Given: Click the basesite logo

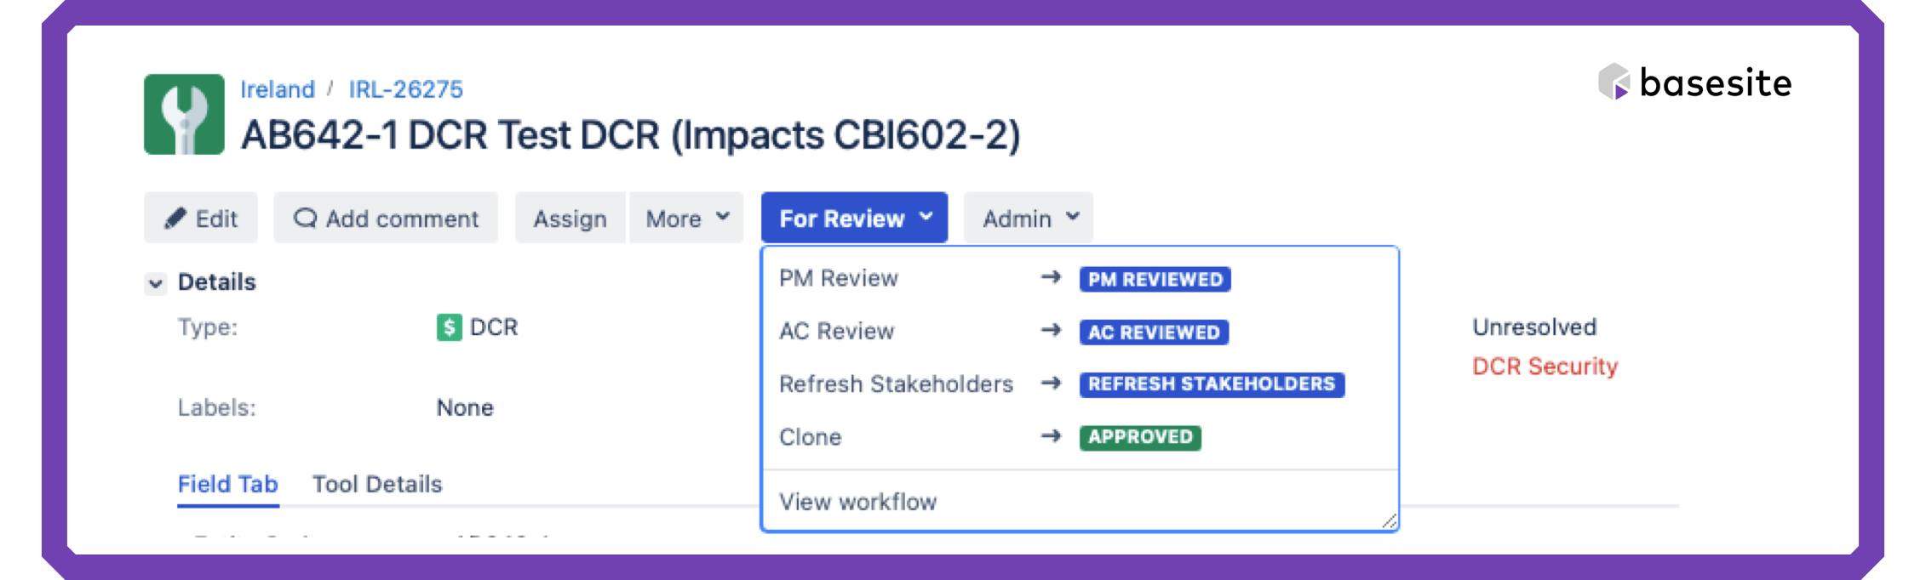Looking at the screenshot, I should (1694, 82).
